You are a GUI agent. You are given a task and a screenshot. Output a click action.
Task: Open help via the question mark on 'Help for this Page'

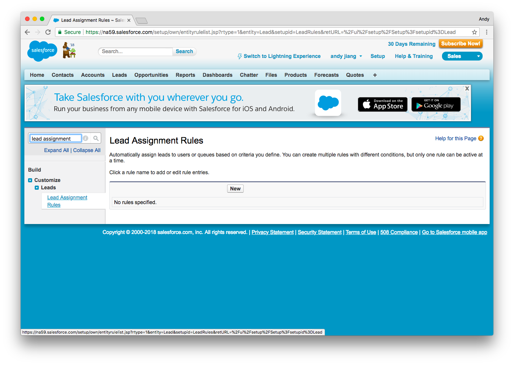click(481, 138)
